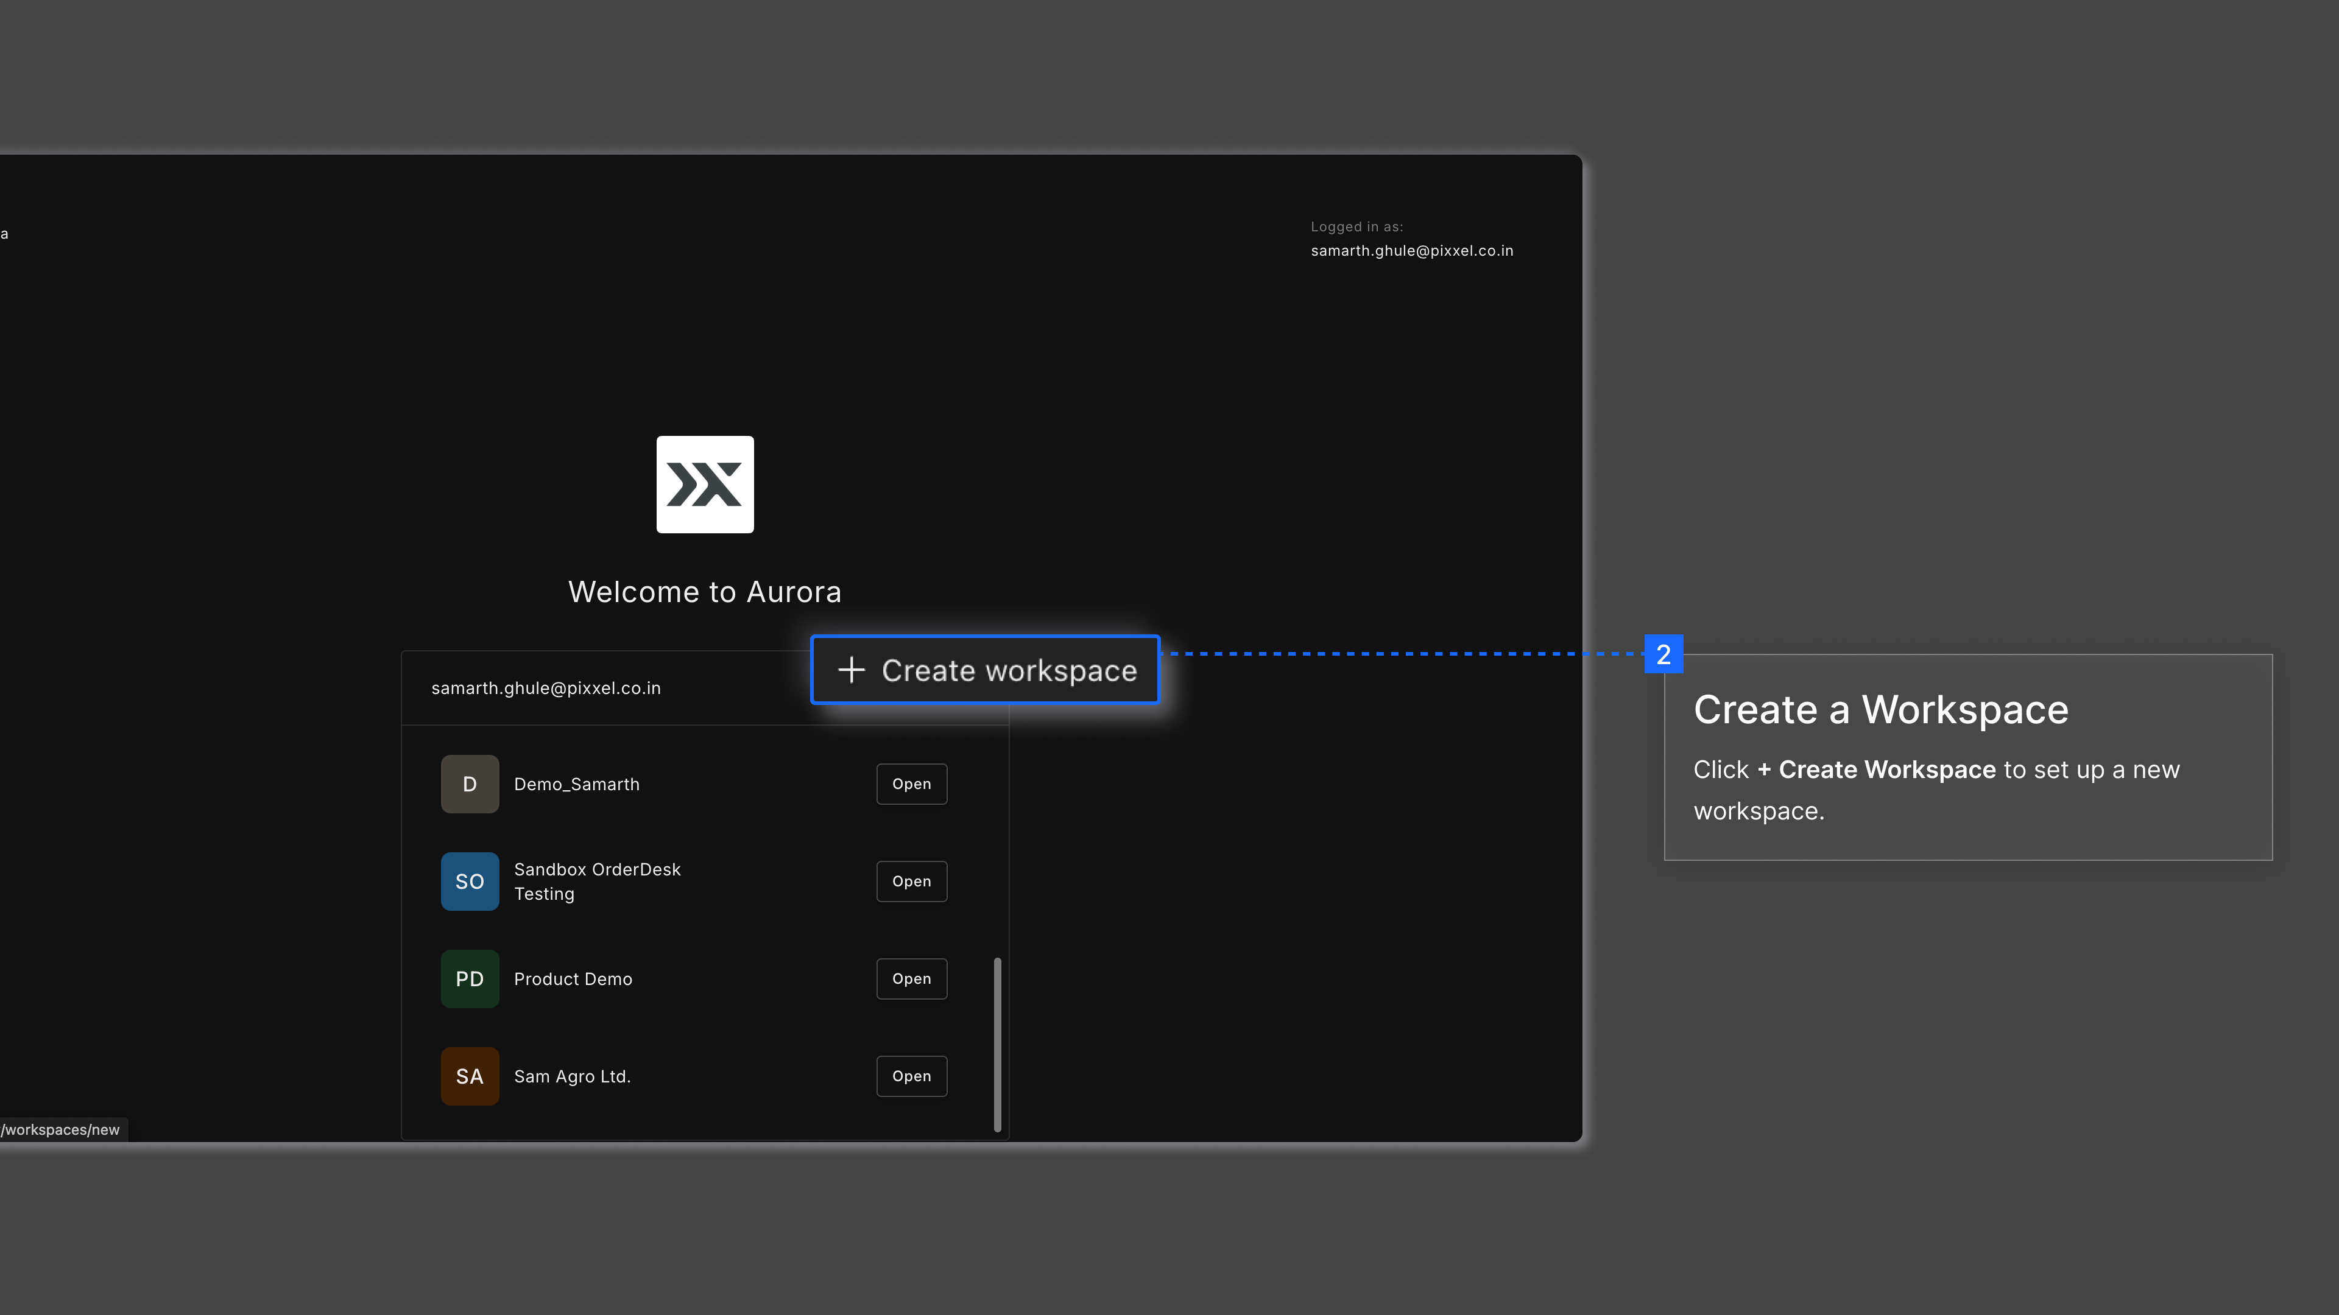Image resolution: width=2339 pixels, height=1315 pixels.
Task: Click the SO avatar for Sandbox OrderDesk
Action: (470, 881)
